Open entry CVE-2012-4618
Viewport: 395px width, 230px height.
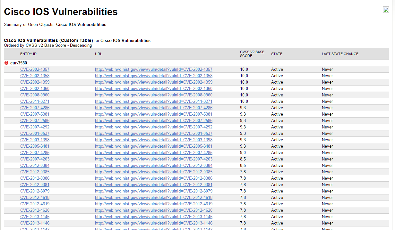35,197
